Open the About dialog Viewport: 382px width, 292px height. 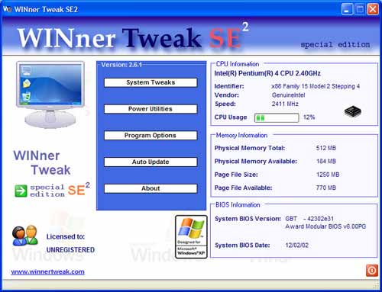[151, 188]
